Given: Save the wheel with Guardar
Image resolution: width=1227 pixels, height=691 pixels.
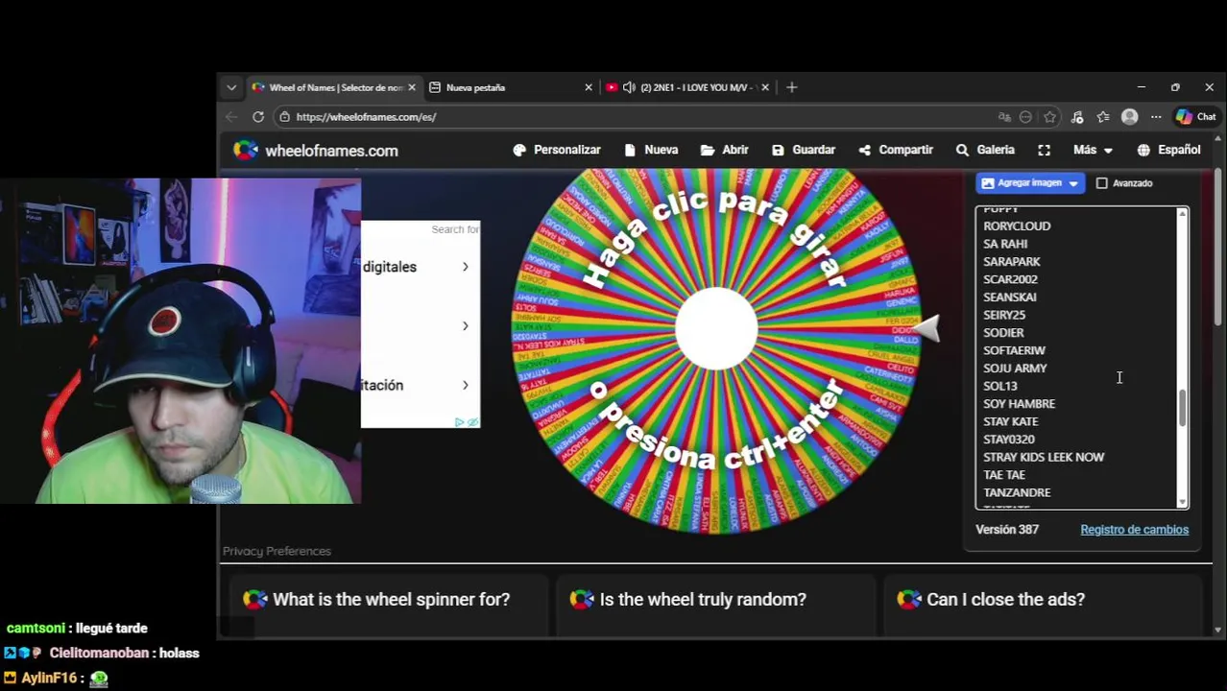Looking at the screenshot, I should click(804, 150).
